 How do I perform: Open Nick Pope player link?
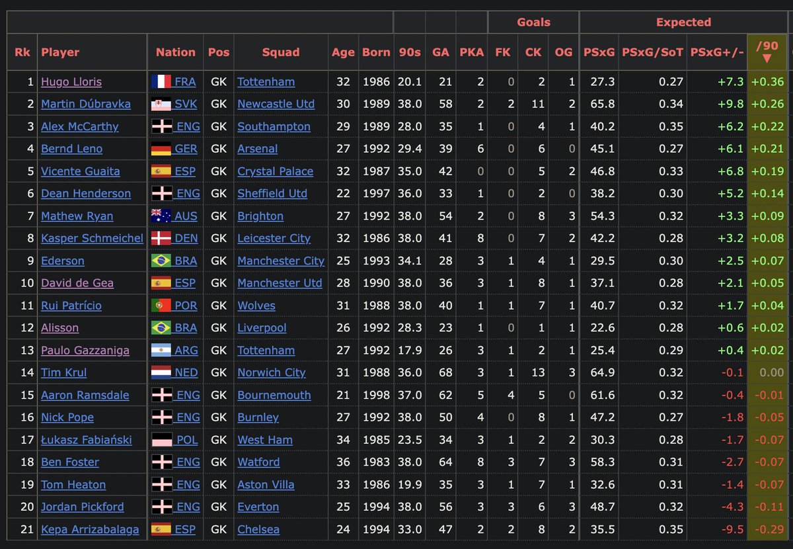[x=67, y=417]
